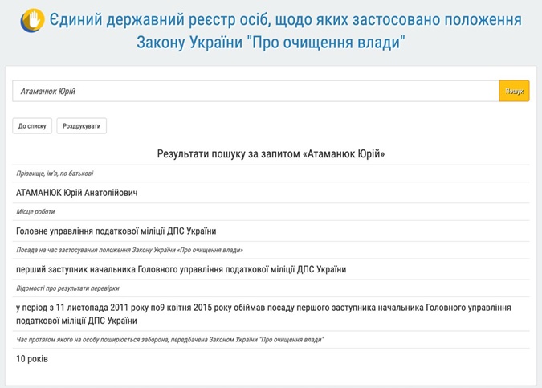542x388 pixels.
Task: Select the position value 'перший заступник начальника'
Action: [x=181, y=269]
